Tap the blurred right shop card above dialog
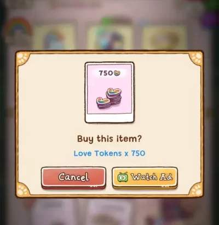 164,37
